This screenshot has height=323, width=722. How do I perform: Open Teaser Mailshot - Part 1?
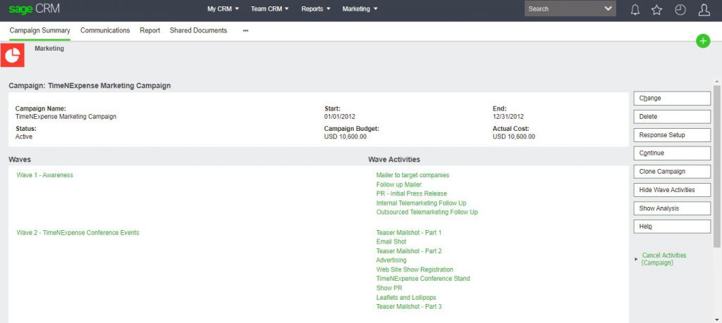point(409,232)
